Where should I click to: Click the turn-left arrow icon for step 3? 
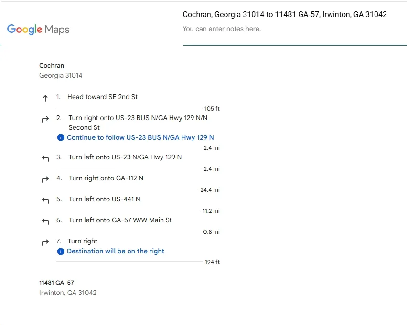(x=45, y=158)
